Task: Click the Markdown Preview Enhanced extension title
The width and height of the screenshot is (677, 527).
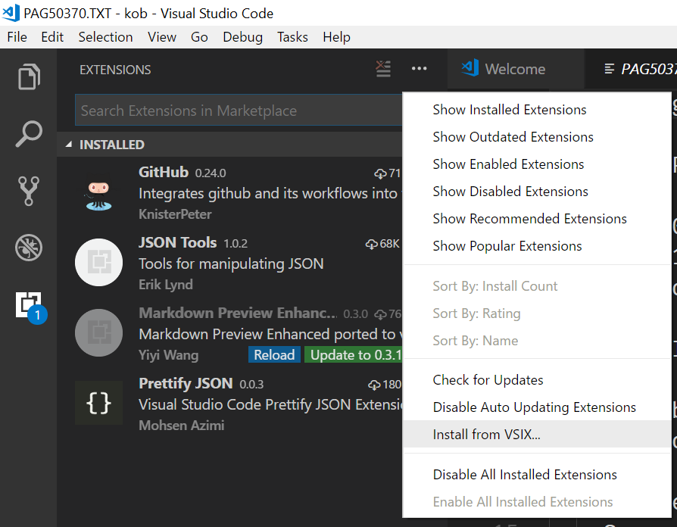Action: pos(238,313)
